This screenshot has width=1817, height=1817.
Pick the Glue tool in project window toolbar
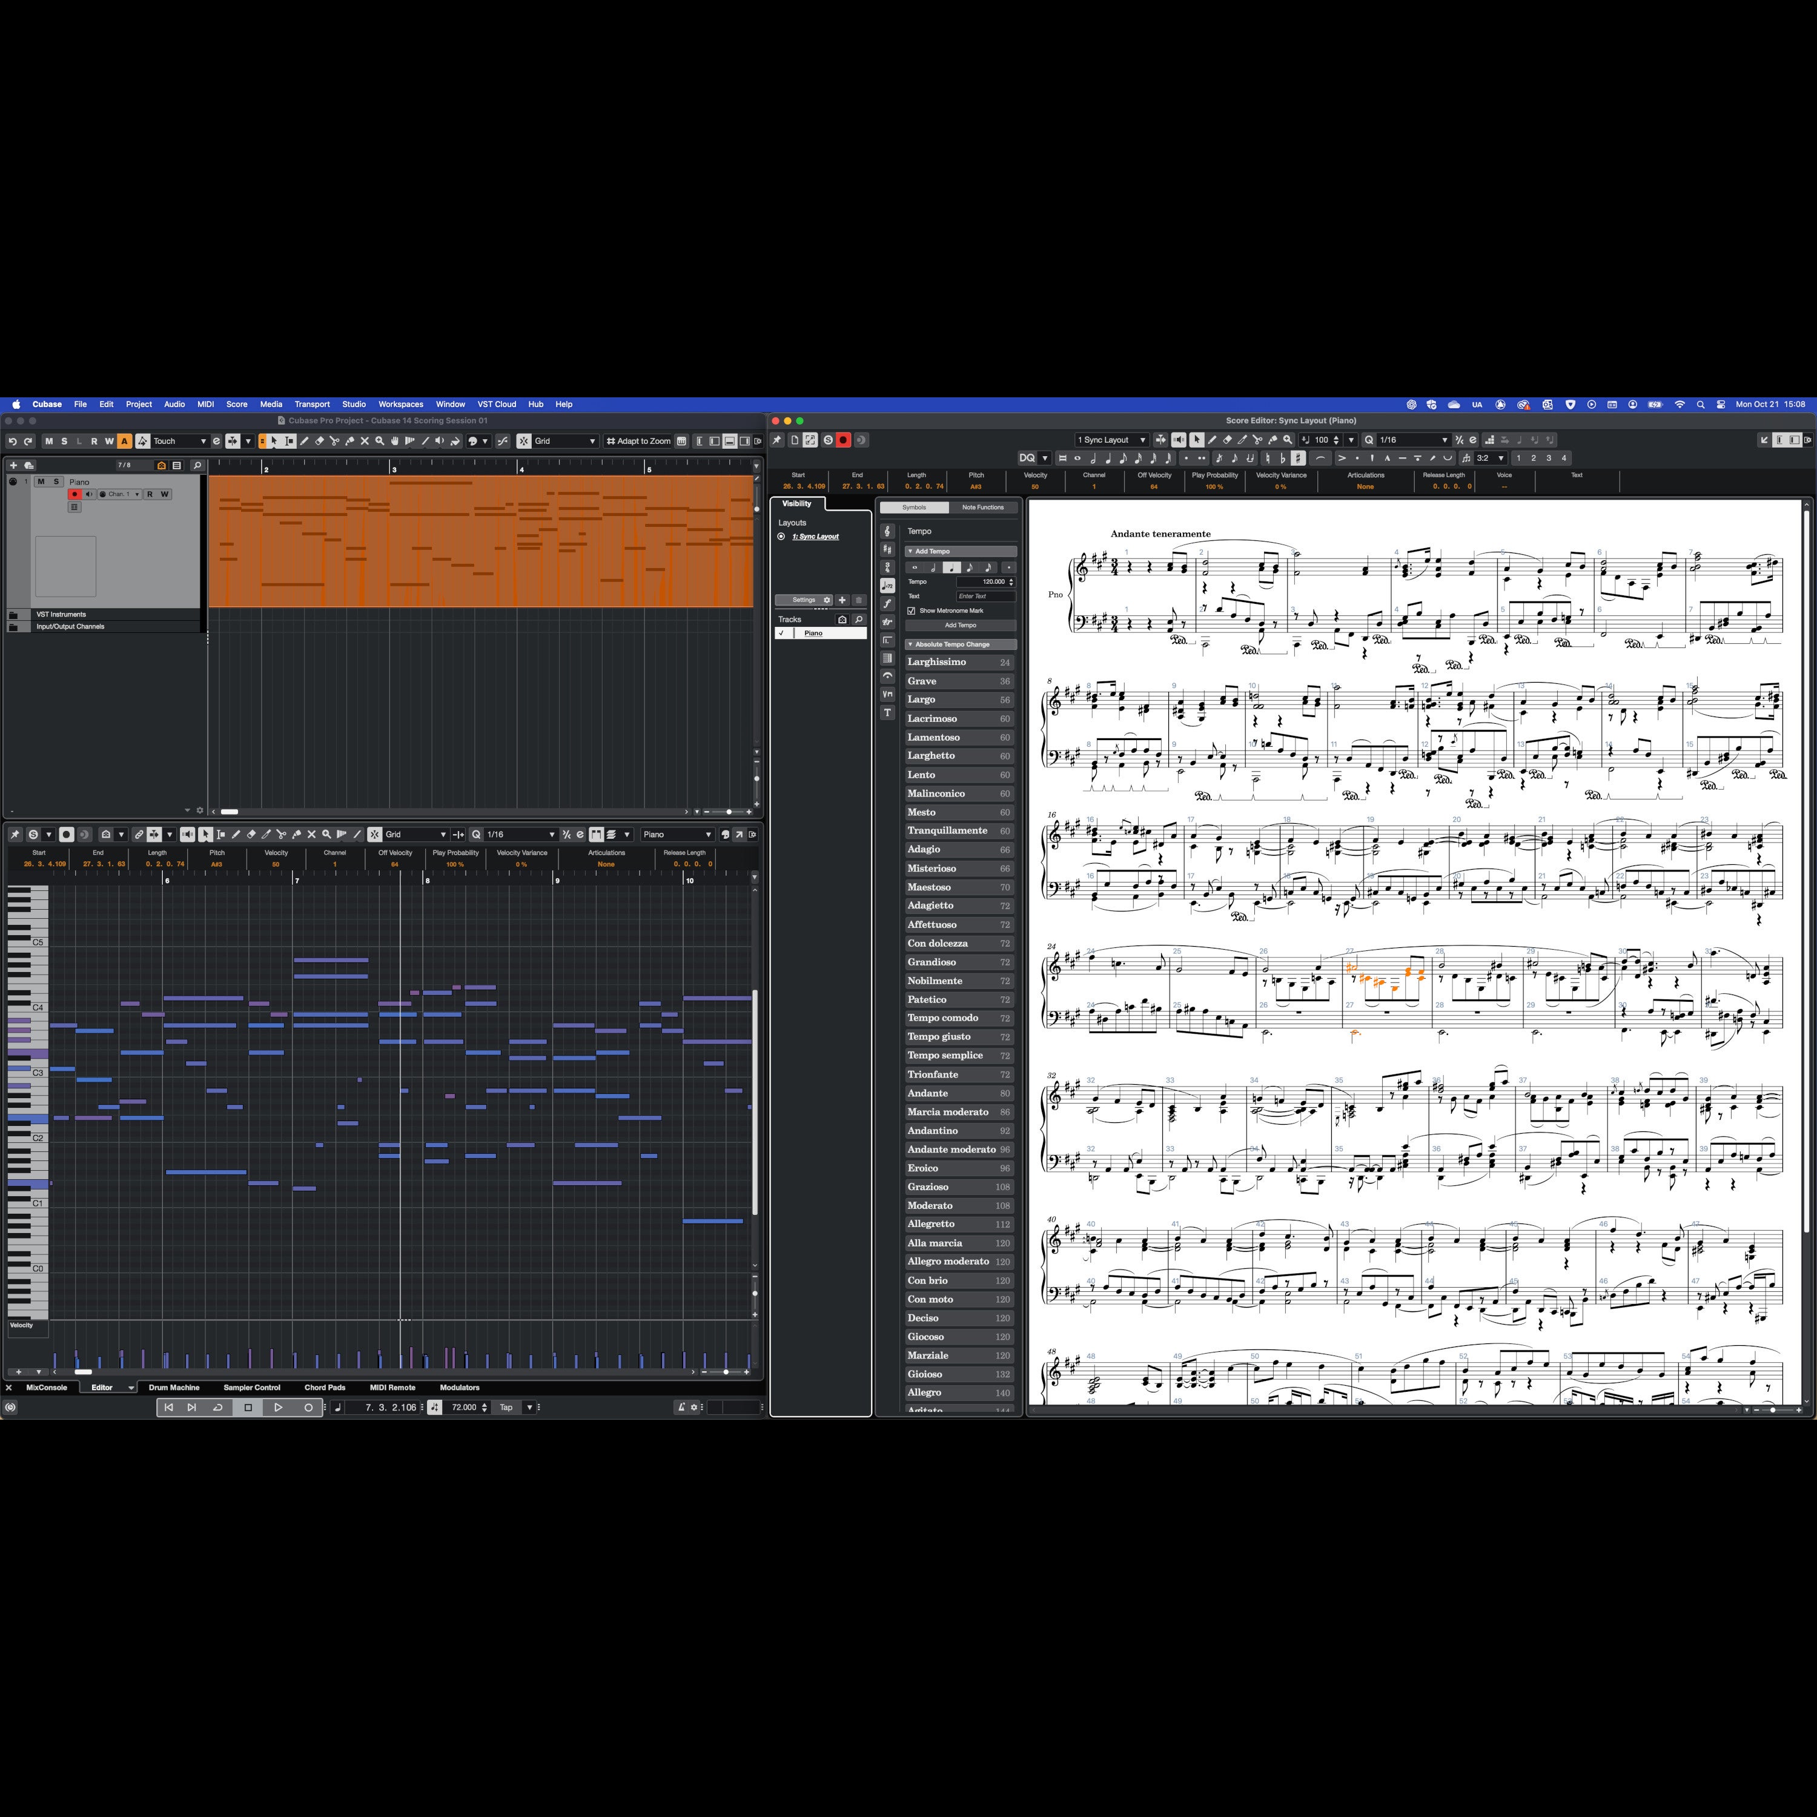[x=350, y=441]
